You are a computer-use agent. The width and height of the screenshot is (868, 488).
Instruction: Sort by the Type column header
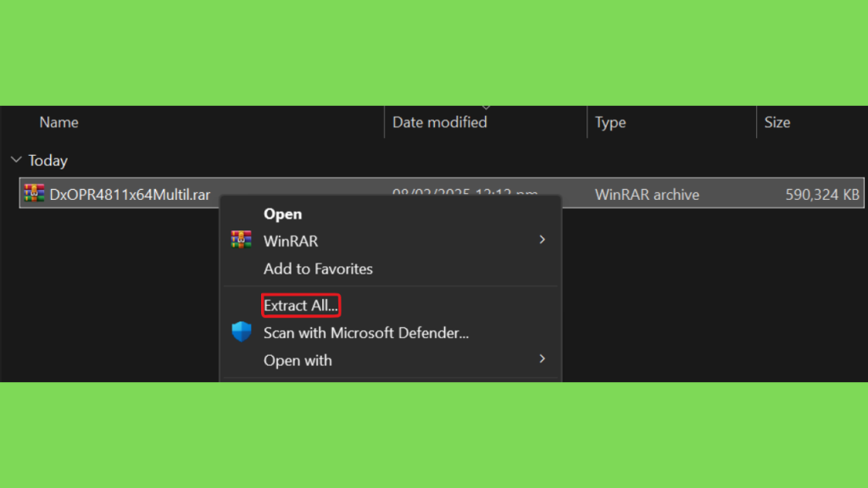(x=610, y=122)
